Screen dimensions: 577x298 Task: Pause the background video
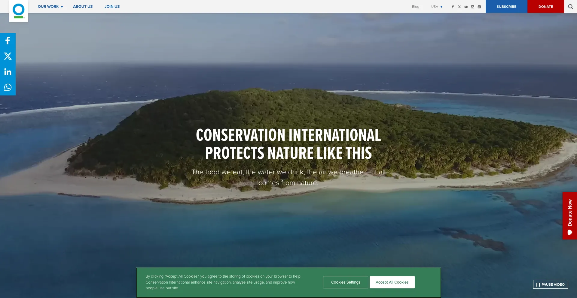pos(550,284)
